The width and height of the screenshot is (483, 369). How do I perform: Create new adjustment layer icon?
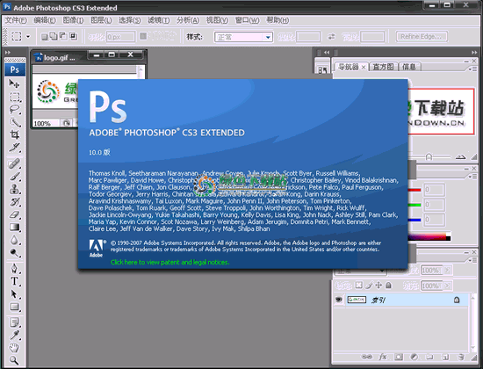point(415,357)
